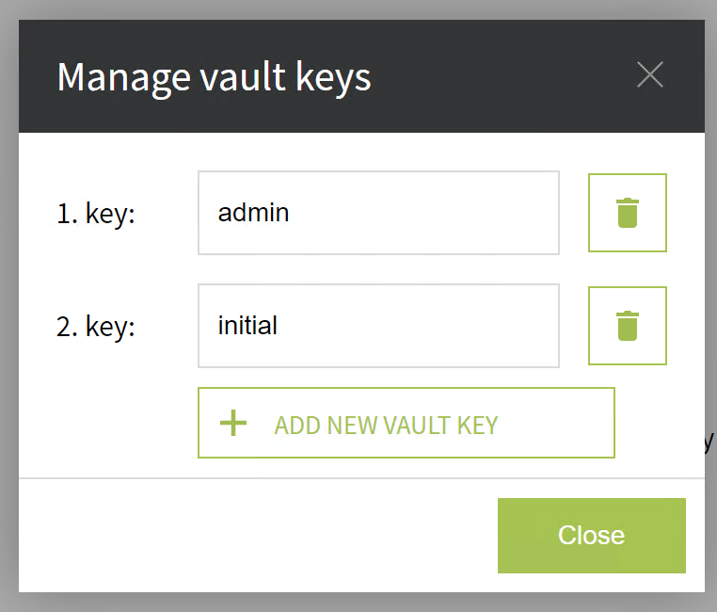This screenshot has height=612, width=717.
Task: Click the "1. key:" label
Action: [96, 214]
